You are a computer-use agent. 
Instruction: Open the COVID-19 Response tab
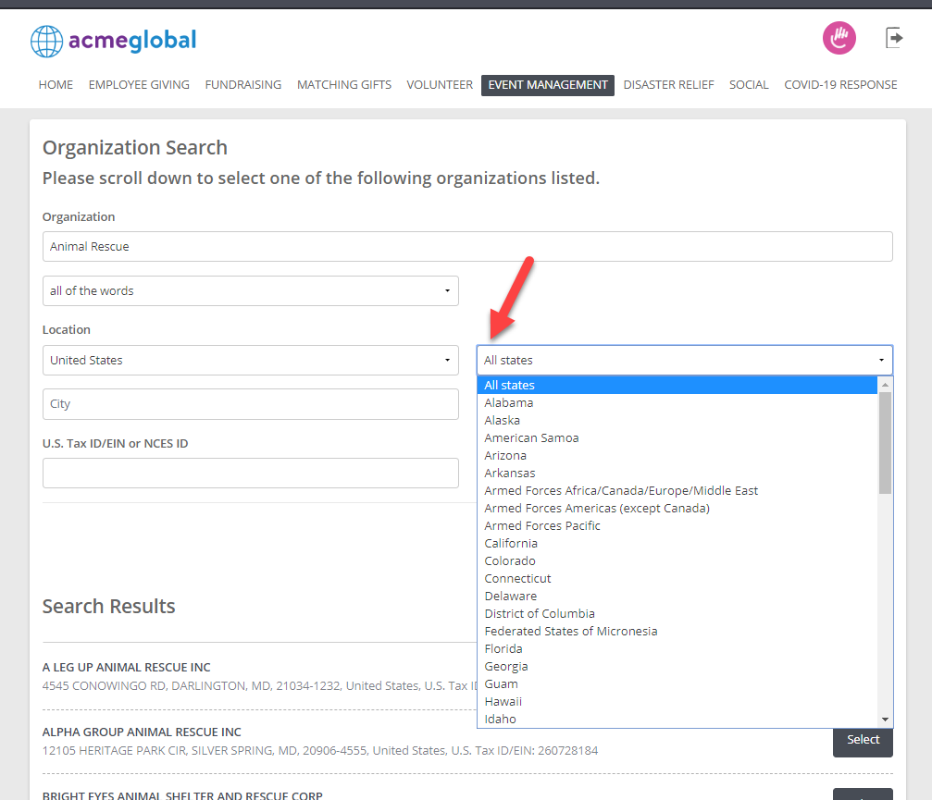840,85
